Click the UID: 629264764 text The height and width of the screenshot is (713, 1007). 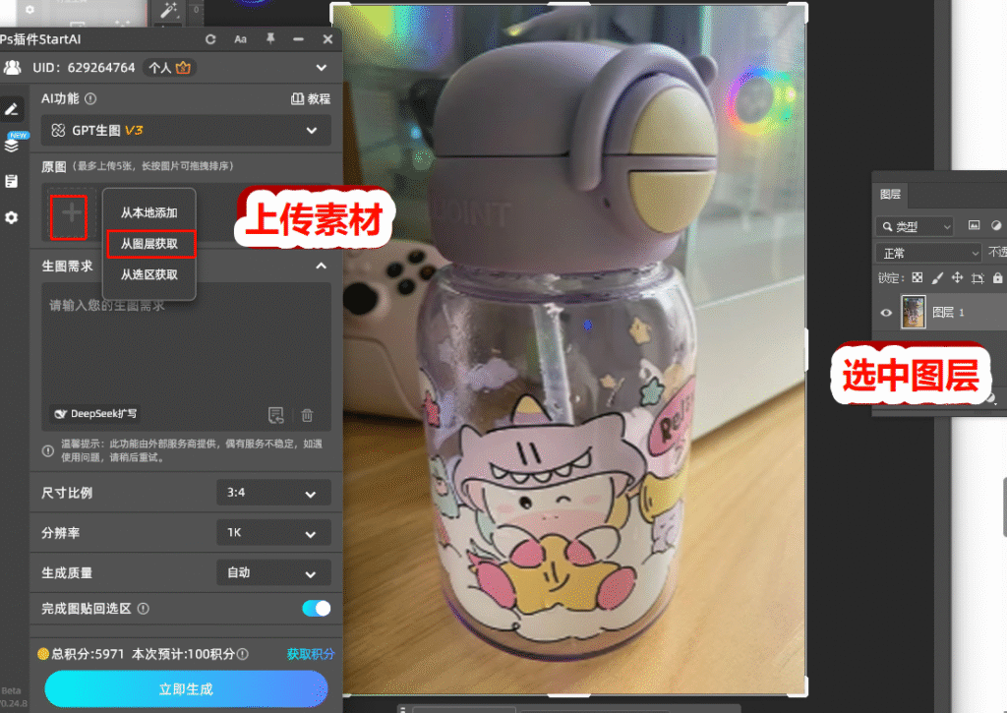[x=85, y=68]
